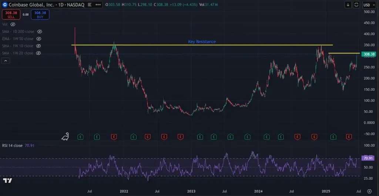The width and height of the screenshot is (379, 196).
Task: Click the 1D interval in chart title
Action: point(59,5)
